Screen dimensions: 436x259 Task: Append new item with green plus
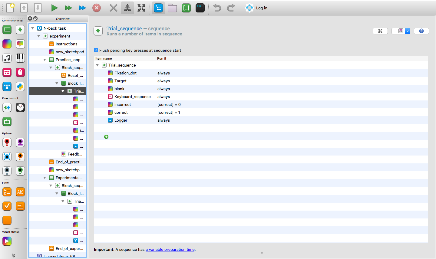pyautogui.click(x=106, y=137)
